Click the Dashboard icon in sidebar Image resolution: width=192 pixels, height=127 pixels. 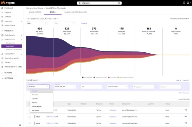click(x=3, y=8)
